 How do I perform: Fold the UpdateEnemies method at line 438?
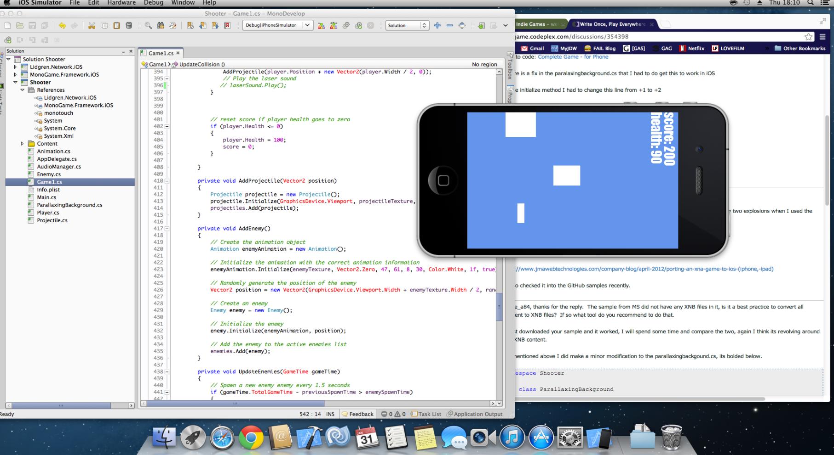(167, 372)
